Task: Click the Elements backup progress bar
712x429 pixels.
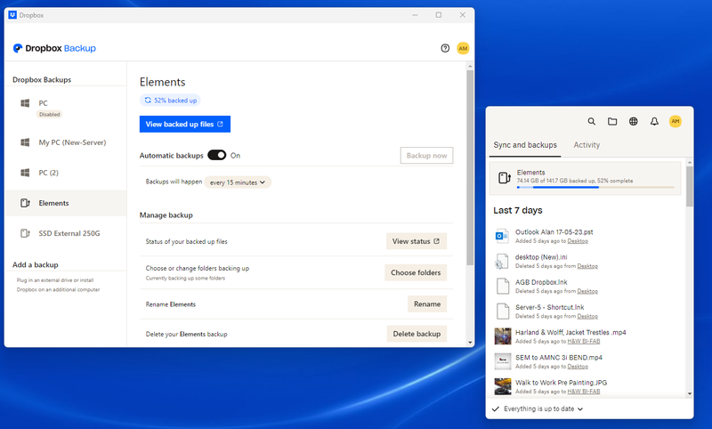Action: (x=596, y=187)
